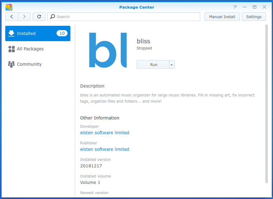
Task: Click the bliss package logo
Action: (108, 50)
